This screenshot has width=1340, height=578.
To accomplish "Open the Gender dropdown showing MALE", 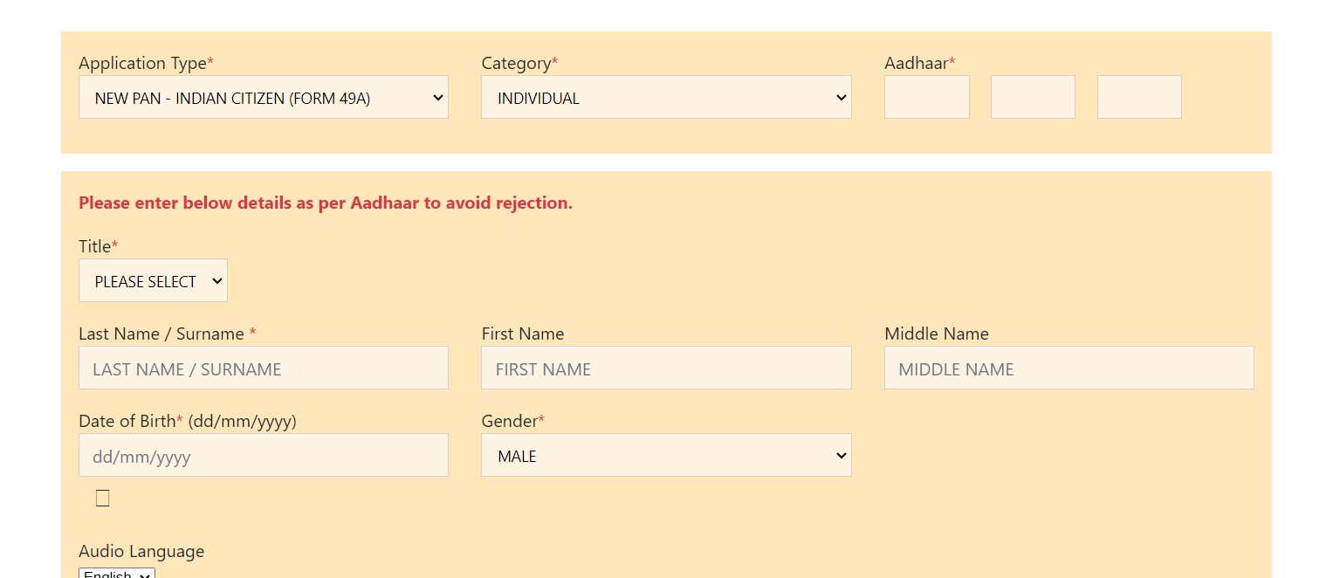I will pos(665,456).
